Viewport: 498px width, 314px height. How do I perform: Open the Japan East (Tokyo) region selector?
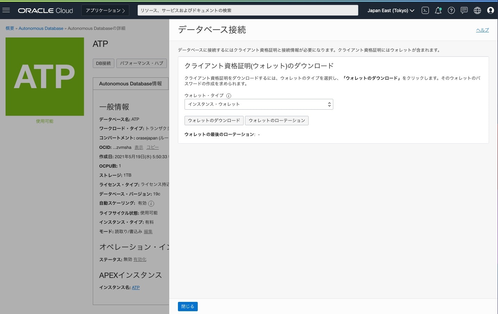391,10
